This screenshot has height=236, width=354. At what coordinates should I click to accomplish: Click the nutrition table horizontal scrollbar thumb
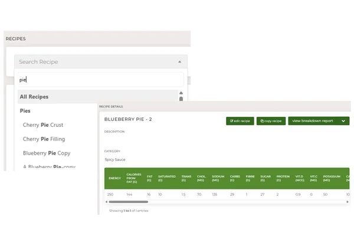pos(129,202)
